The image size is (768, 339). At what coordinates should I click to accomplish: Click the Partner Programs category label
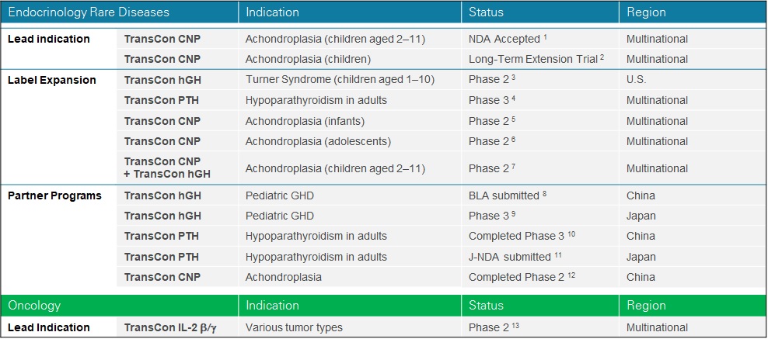click(54, 196)
